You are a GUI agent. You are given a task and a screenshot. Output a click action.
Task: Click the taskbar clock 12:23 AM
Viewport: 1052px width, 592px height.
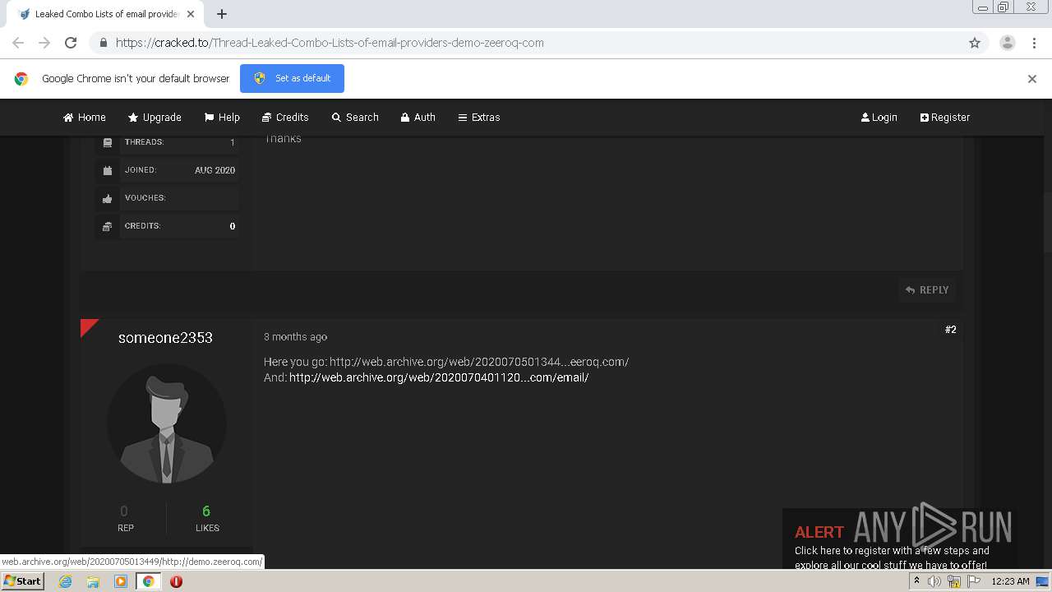coord(1010,581)
